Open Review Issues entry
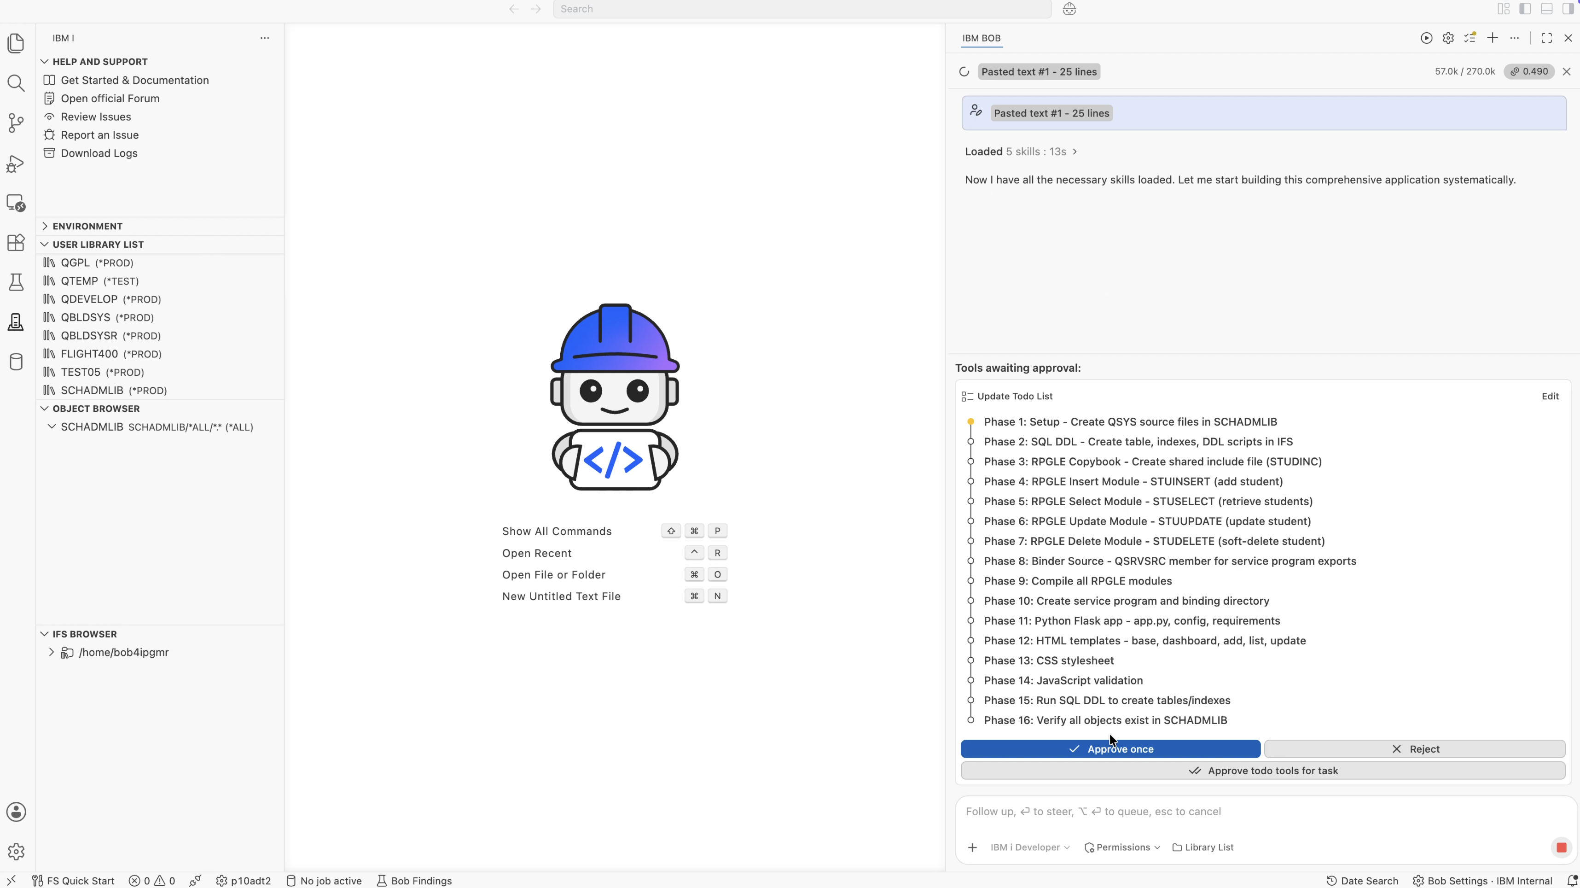Screen dimensions: 1580x888 (96, 117)
